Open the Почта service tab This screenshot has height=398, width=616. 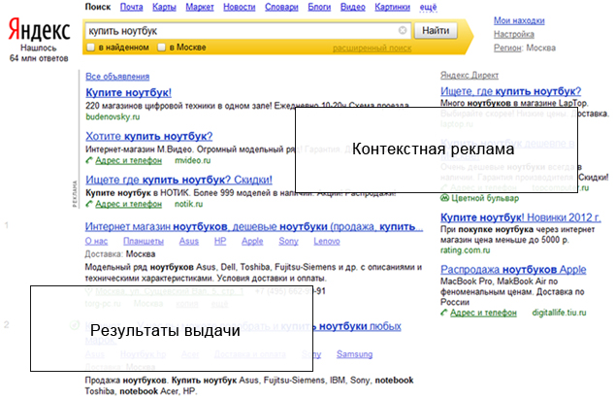coord(131,7)
